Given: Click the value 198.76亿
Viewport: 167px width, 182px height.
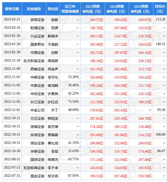Looking at the screenshot, I should (x=96, y=28).
